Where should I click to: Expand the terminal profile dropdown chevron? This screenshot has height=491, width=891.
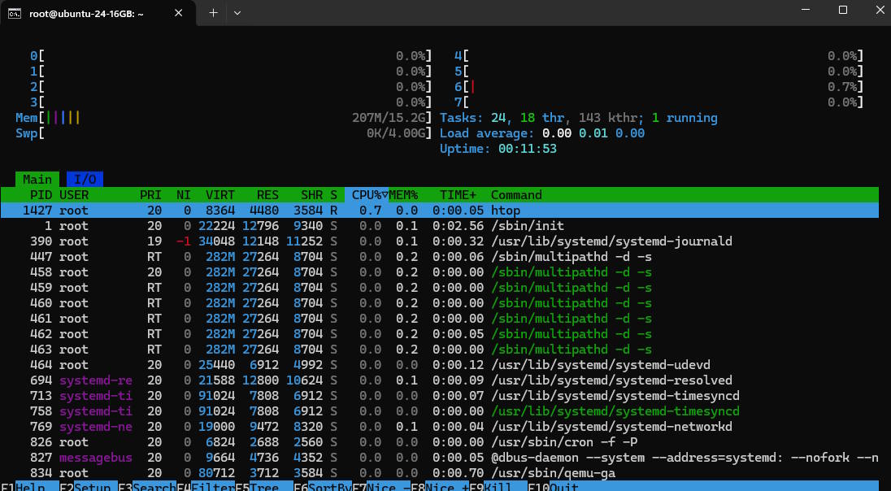[237, 13]
